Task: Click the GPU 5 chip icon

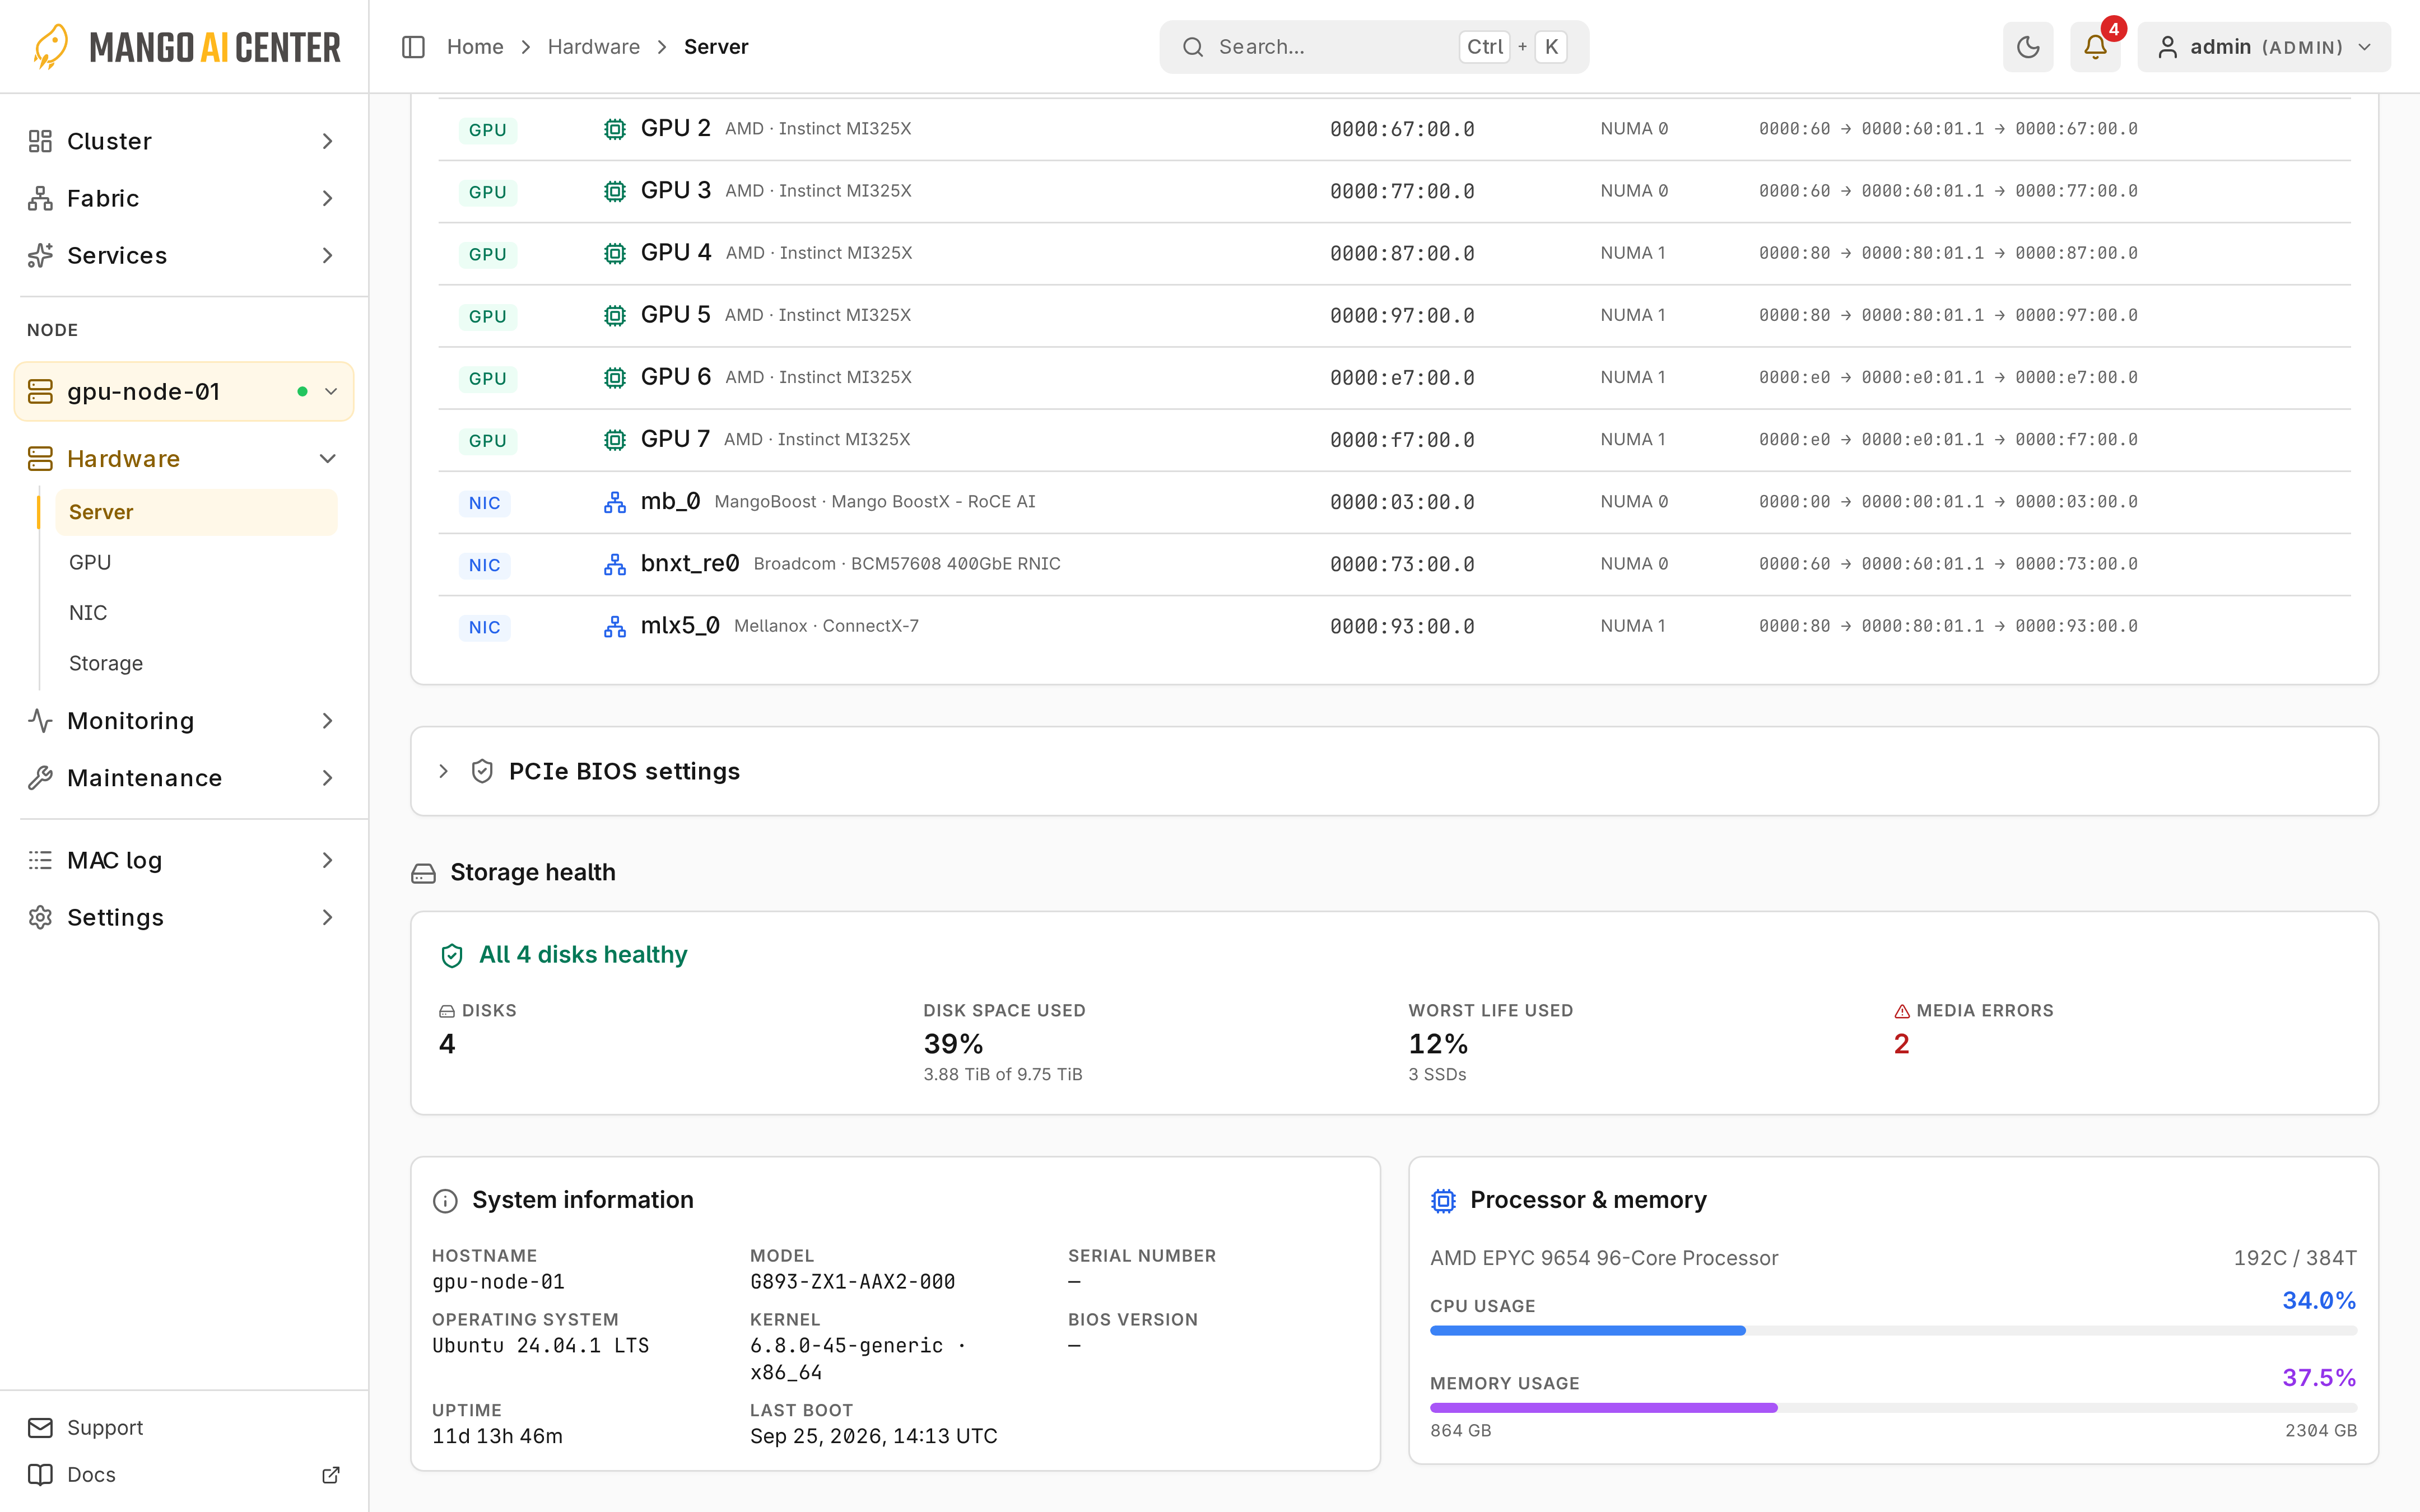Action: [615, 316]
